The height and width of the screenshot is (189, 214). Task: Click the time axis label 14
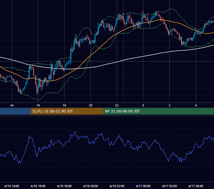(x=12, y=106)
